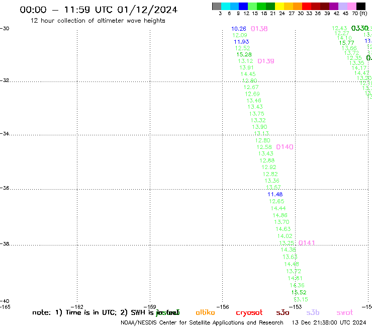Screen dimensions: 372x327
Task: Click the wave height value 13.75
Action: 257,114
